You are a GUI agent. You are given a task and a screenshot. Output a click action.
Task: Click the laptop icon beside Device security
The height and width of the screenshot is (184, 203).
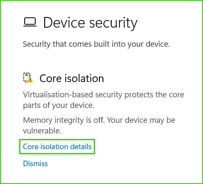pyautogui.click(x=30, y=22)
